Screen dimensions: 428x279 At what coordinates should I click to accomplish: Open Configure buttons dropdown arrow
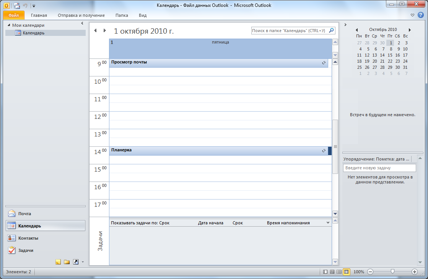(83, 262)
